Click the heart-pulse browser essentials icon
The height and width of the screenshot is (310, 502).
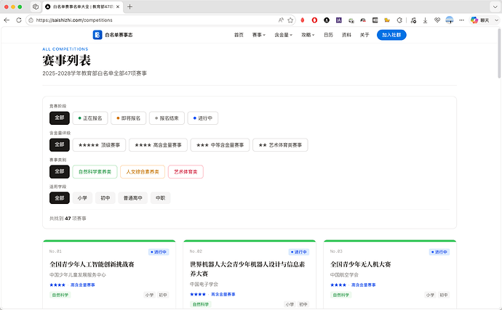click(437, 20)
